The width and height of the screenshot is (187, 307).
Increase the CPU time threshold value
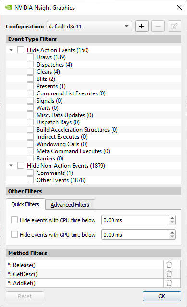[x=172, y=218]
